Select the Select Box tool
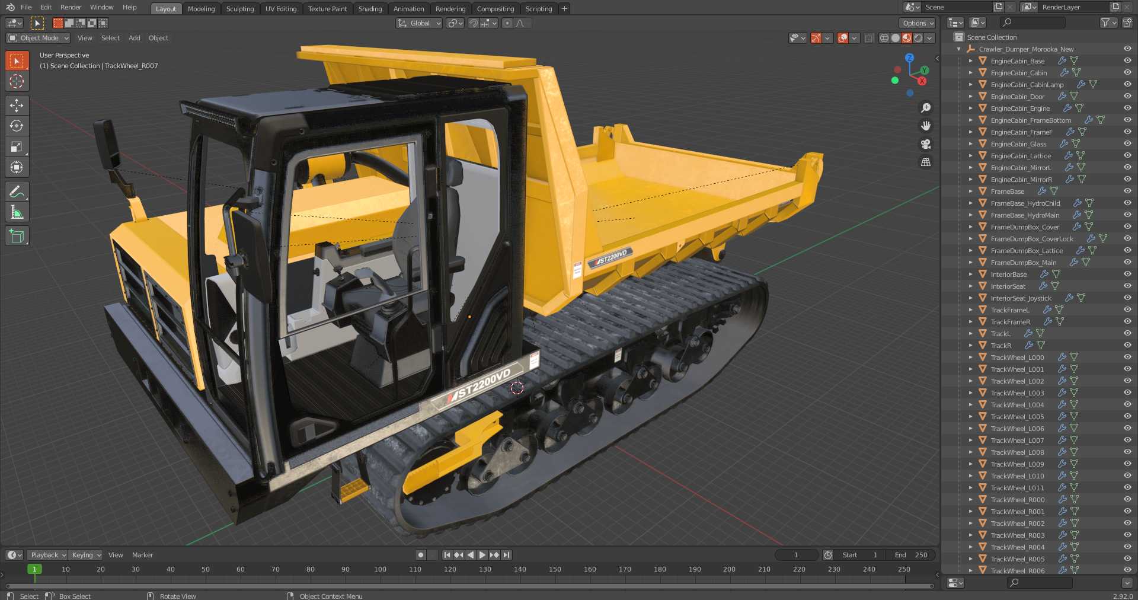This screenshot has height=600, width=1138. 17,60
